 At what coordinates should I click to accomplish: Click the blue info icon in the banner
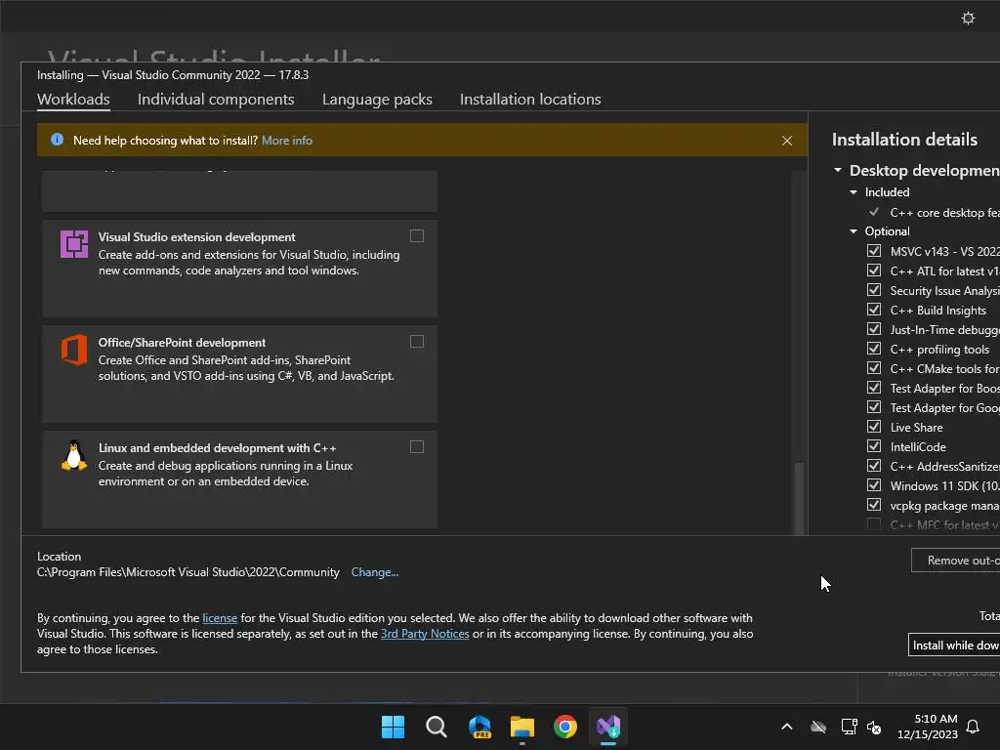pos(57,140)
